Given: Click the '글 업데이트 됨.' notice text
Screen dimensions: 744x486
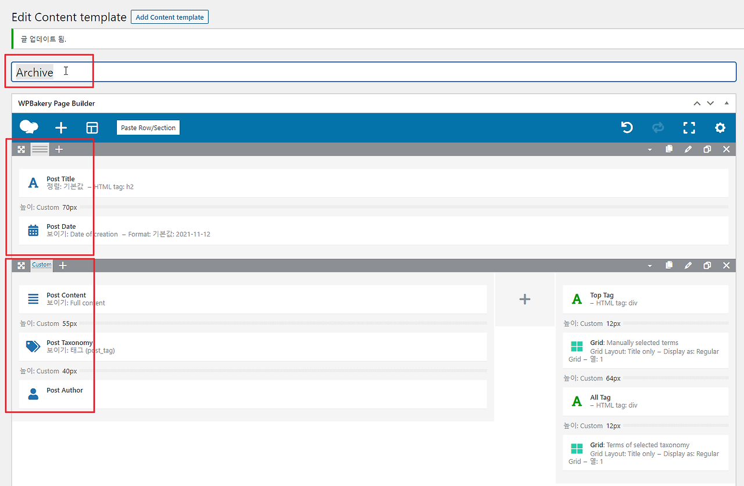Looking at the screenshot, I should tap(44, 39).
